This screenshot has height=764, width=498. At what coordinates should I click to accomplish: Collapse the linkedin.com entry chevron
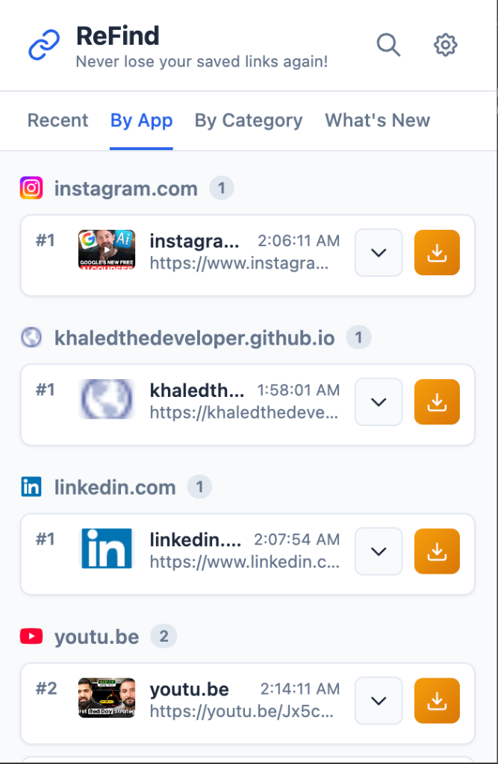[x=379, y=551]
